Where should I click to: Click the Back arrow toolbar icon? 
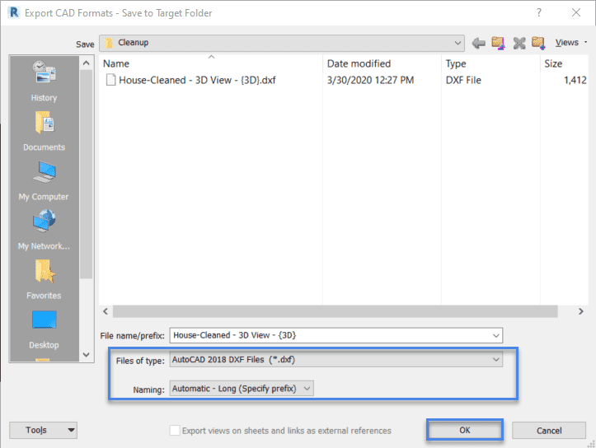pos(479,43)
